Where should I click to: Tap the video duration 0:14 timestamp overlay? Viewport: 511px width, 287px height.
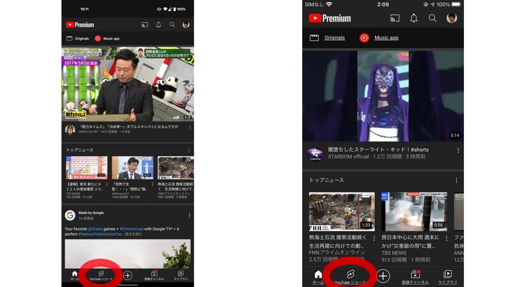click(455, 136)
